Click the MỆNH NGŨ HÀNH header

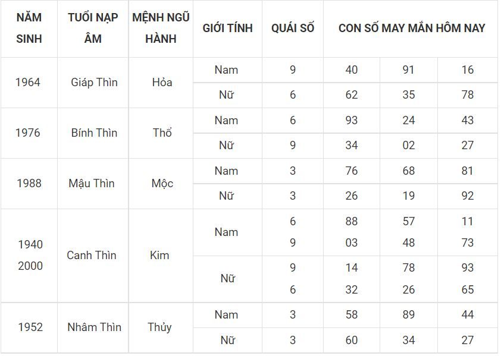(161, 29)
